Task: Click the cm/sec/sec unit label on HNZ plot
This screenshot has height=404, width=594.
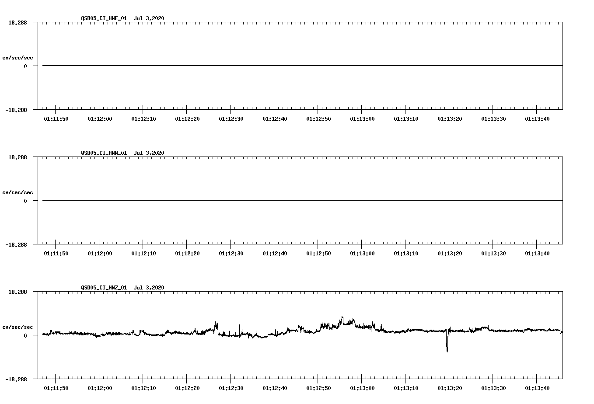Action: pos(17,327)
